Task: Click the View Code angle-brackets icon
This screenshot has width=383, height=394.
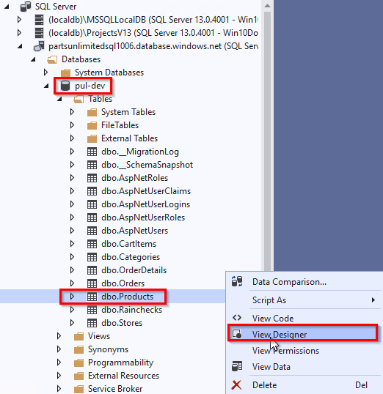Action: click(237, 318)
